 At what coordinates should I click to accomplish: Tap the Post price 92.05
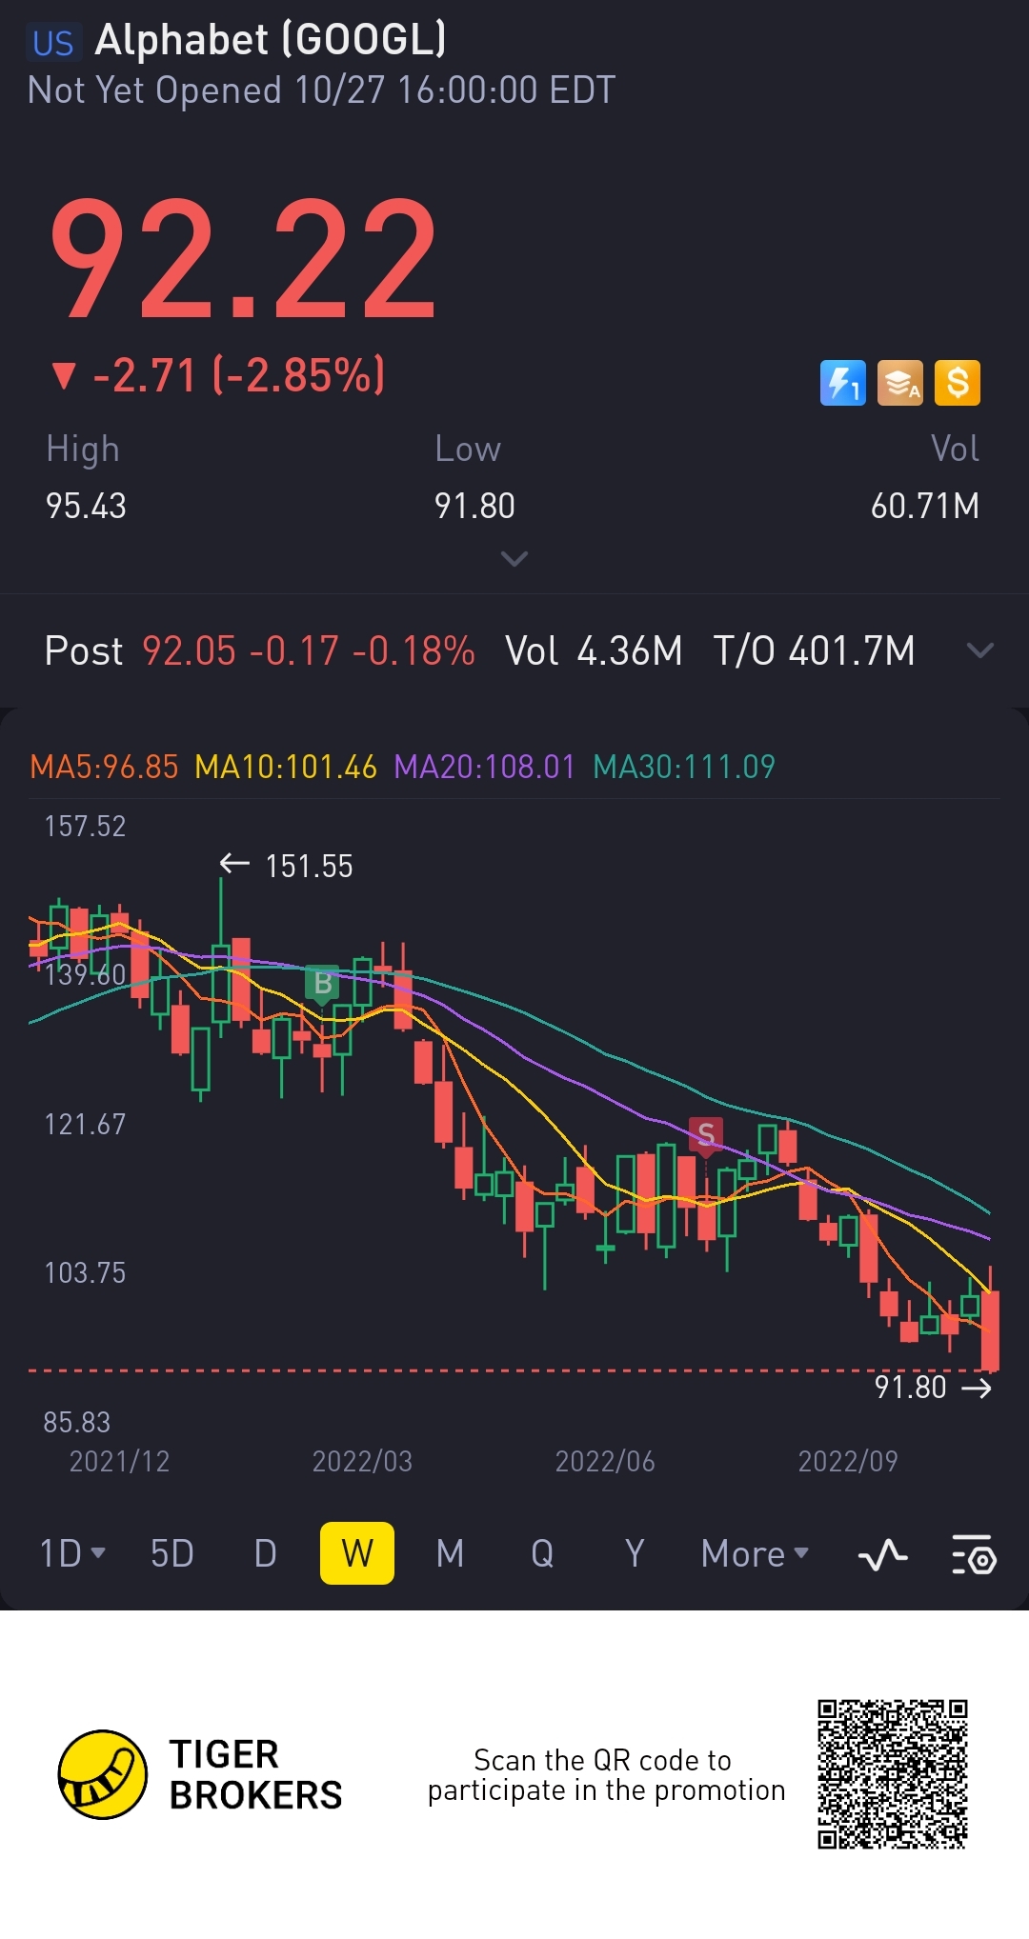point(189,651)
